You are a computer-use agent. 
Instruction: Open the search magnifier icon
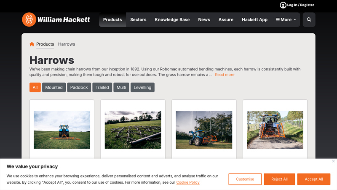tap(309, 19)
